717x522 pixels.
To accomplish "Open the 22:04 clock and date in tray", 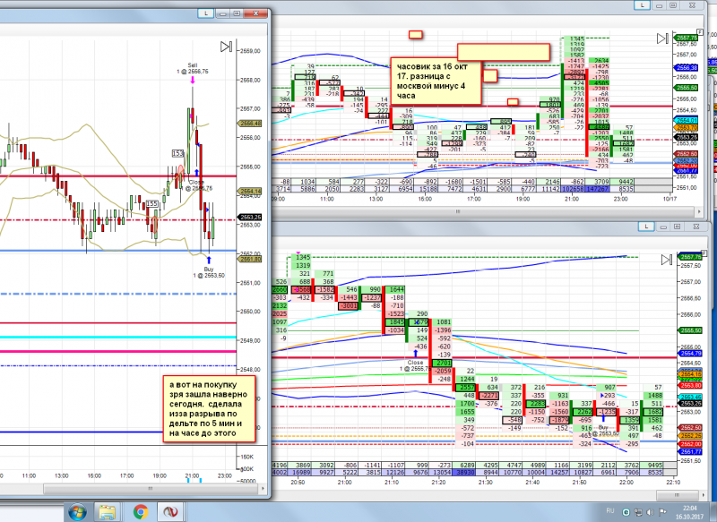I will pos(689,512).
